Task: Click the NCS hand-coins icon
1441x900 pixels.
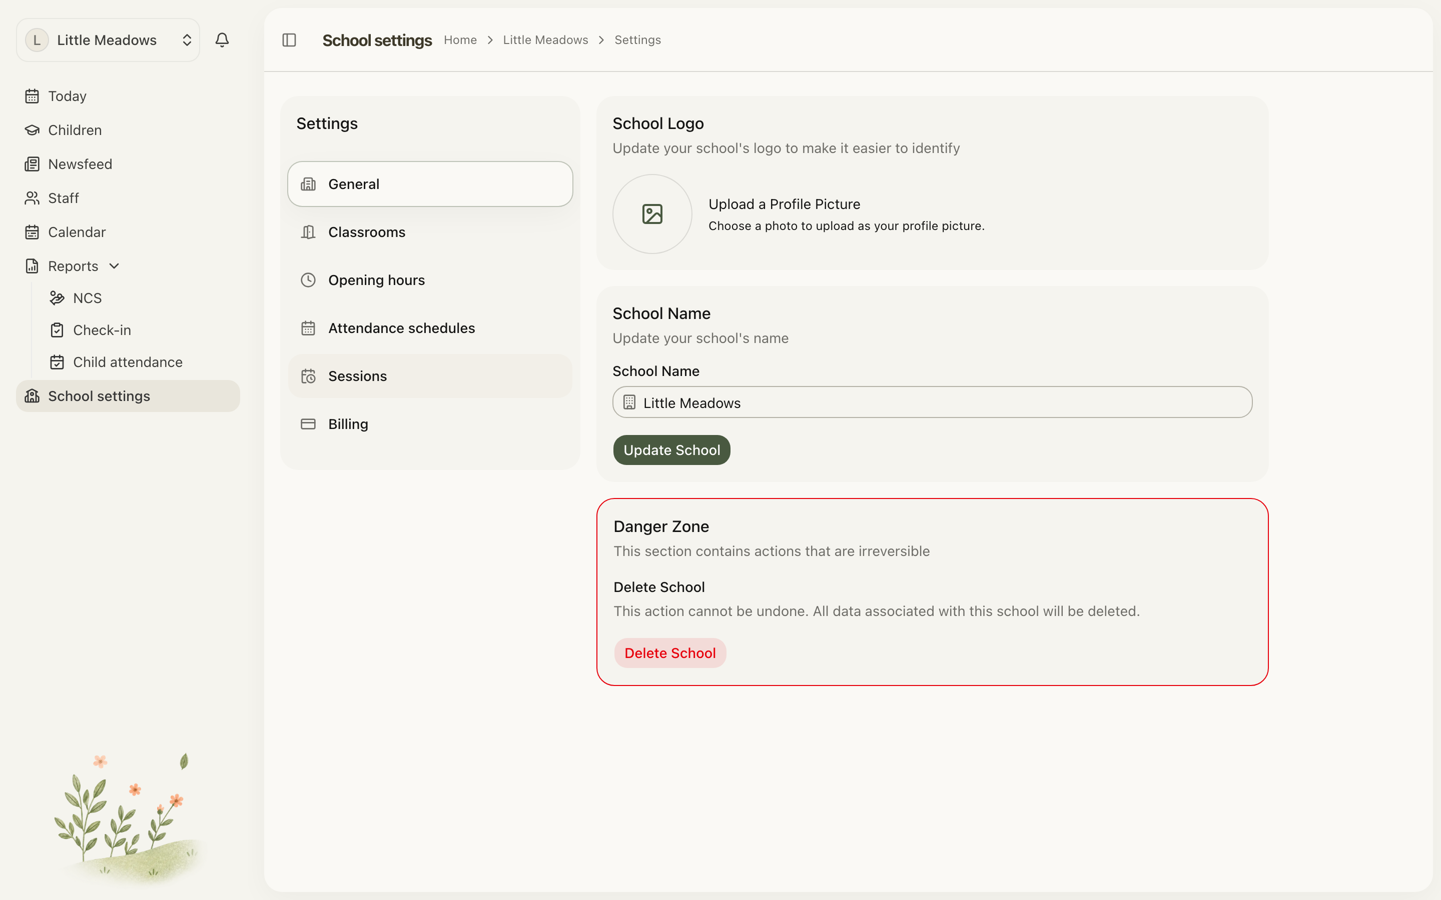Action: pos(57,298)
